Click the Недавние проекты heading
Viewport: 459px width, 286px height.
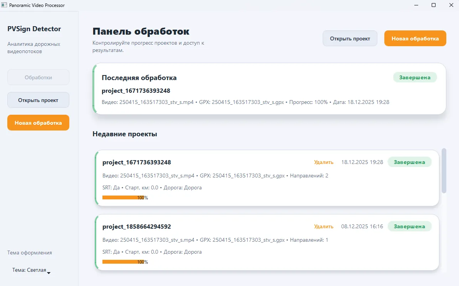(125, 134)
